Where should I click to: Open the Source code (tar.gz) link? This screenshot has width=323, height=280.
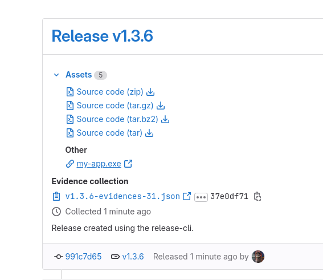(x=115, y=105)
